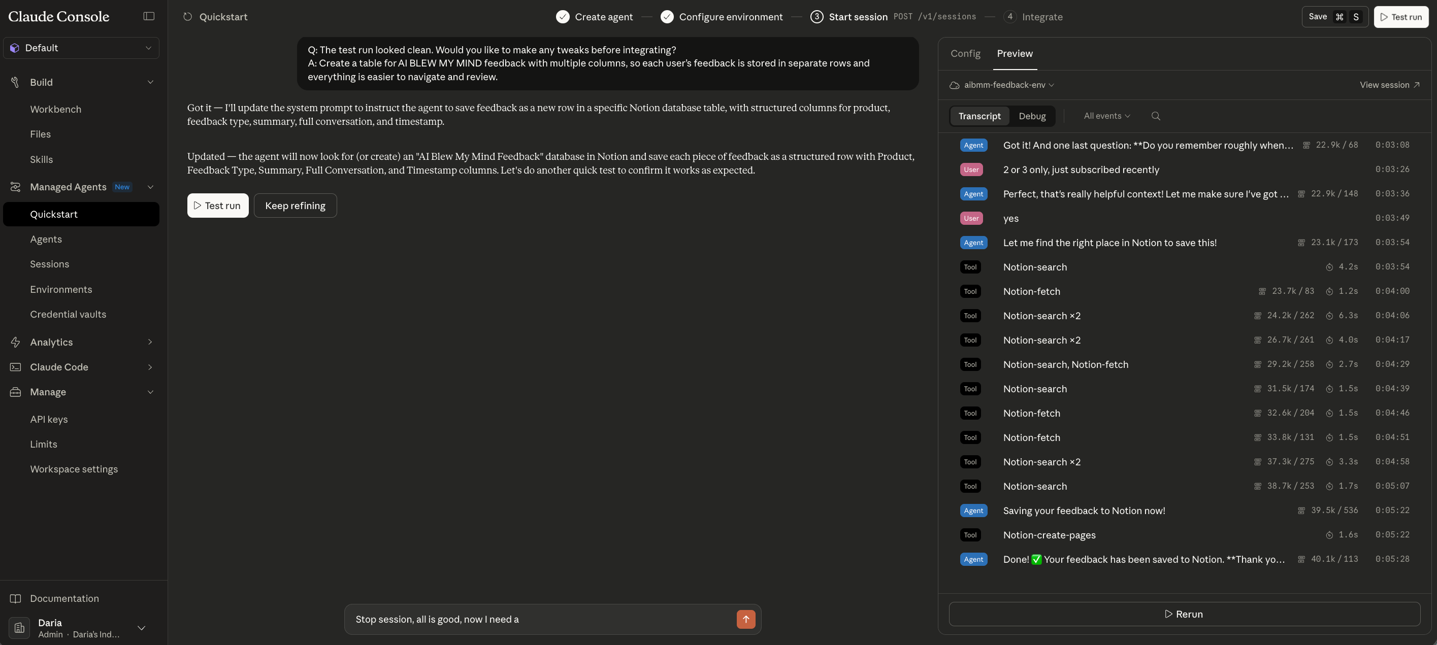Expand the Claude Code section chevron

coord(150,367)
